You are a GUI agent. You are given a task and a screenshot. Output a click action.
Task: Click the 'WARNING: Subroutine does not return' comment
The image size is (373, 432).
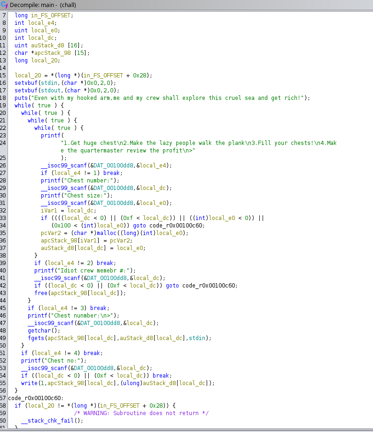(x=141, y=413)
